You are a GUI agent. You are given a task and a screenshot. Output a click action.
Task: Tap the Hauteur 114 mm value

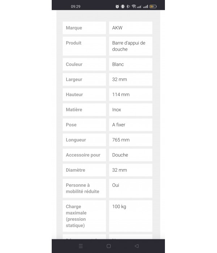[x=131, y=95]
